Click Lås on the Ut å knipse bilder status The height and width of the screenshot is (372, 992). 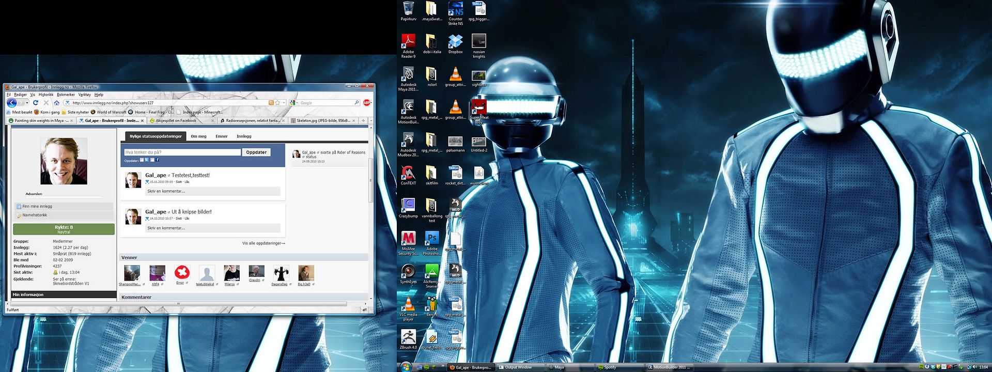tap(187, 219)
